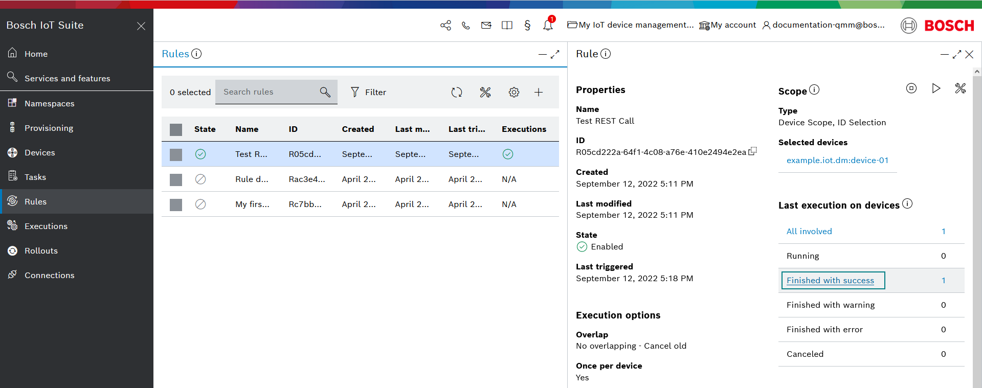Refresh the rules list
The width and height of the screenshot is (982, 388).
(x=457, y=92)
